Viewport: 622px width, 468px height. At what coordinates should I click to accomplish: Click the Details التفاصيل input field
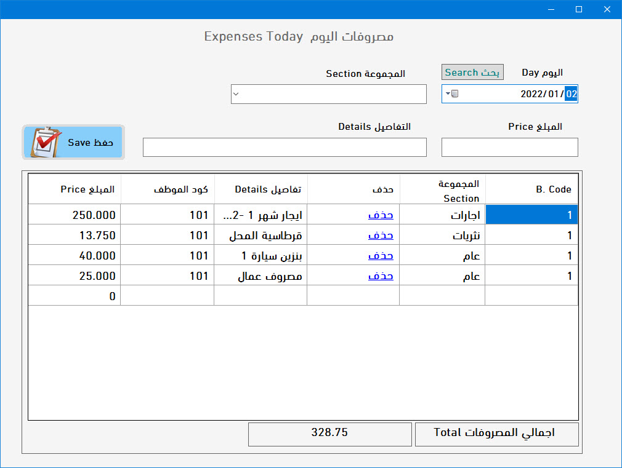click(285, 147)
